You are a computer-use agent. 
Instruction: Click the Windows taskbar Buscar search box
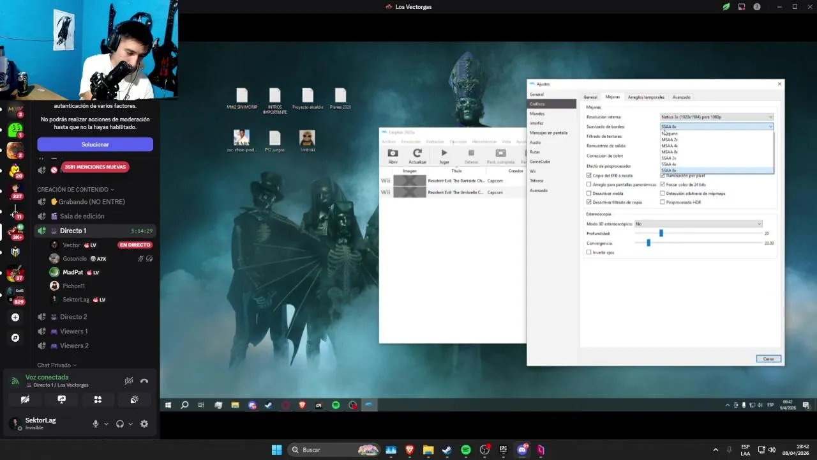333,450
